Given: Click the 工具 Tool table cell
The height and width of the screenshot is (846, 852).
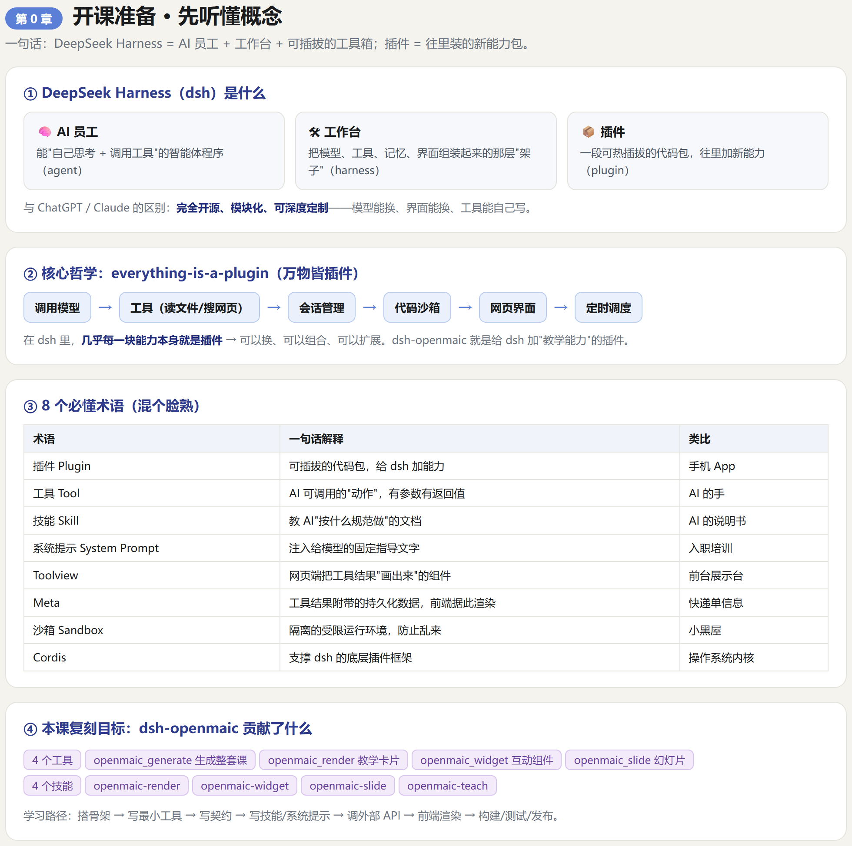Looking at the screenshot, I should 152,493.
